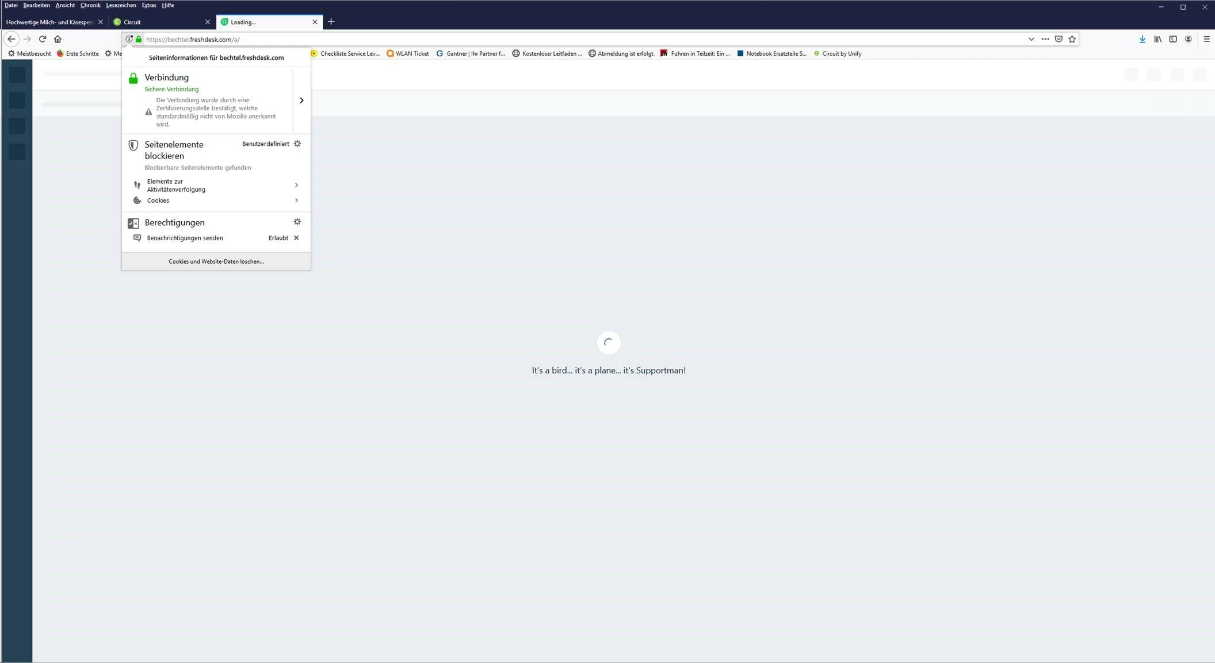Open Notebook Ersatzteile bookmark
Image resolution: width=1215 pixels, height=663 pixels.
771,53
